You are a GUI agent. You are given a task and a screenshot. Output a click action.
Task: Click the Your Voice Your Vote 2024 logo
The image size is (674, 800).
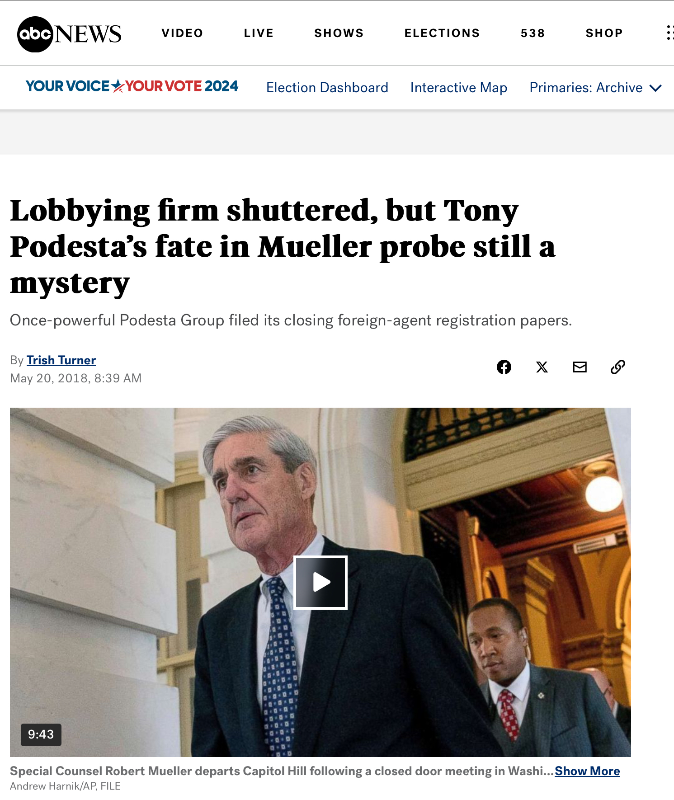(132, 86)
